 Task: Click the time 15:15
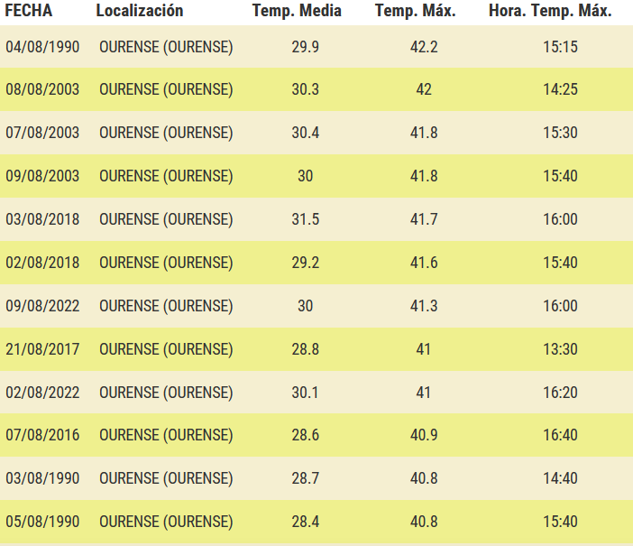tap(560, 47)
